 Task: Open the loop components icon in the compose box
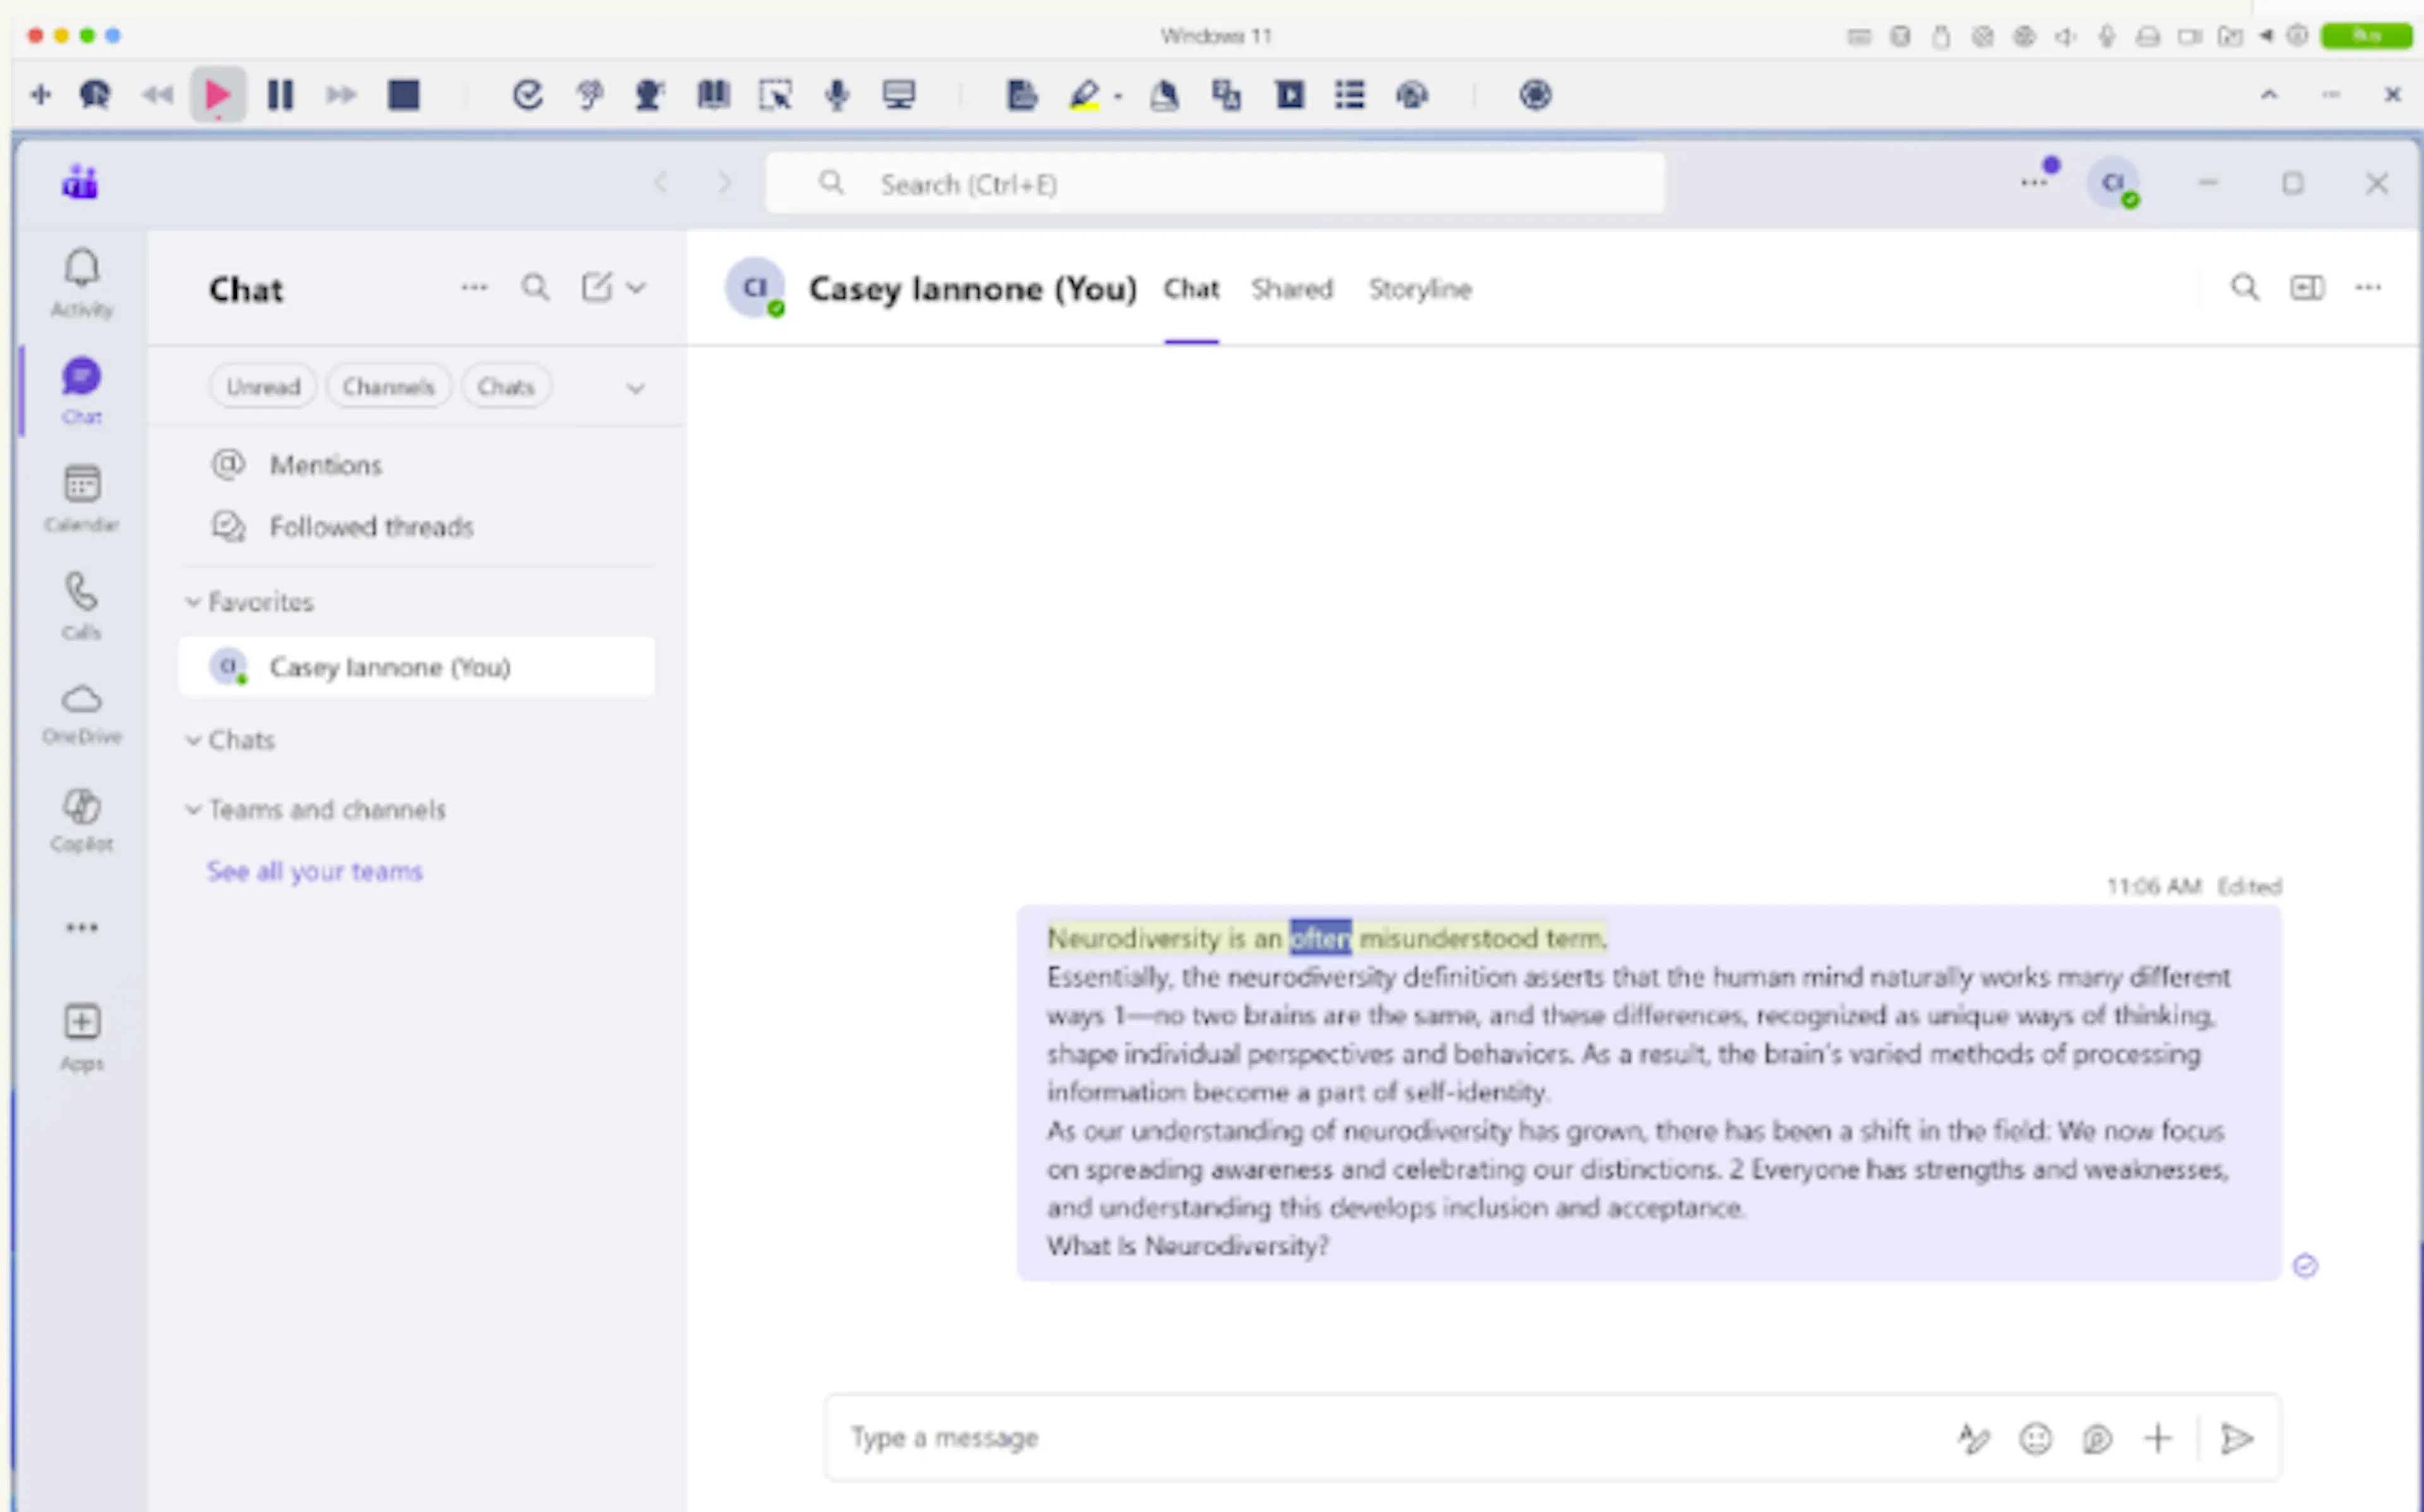pos(2097,1438)
